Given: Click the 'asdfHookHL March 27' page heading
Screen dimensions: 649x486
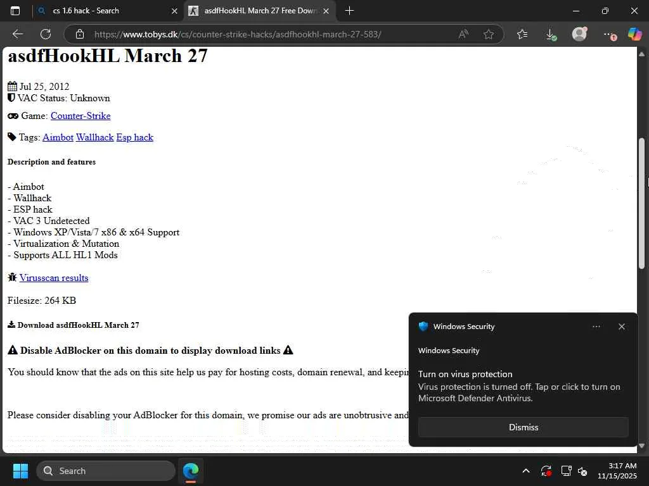Looking at the screenshot, I should (108, 56).
